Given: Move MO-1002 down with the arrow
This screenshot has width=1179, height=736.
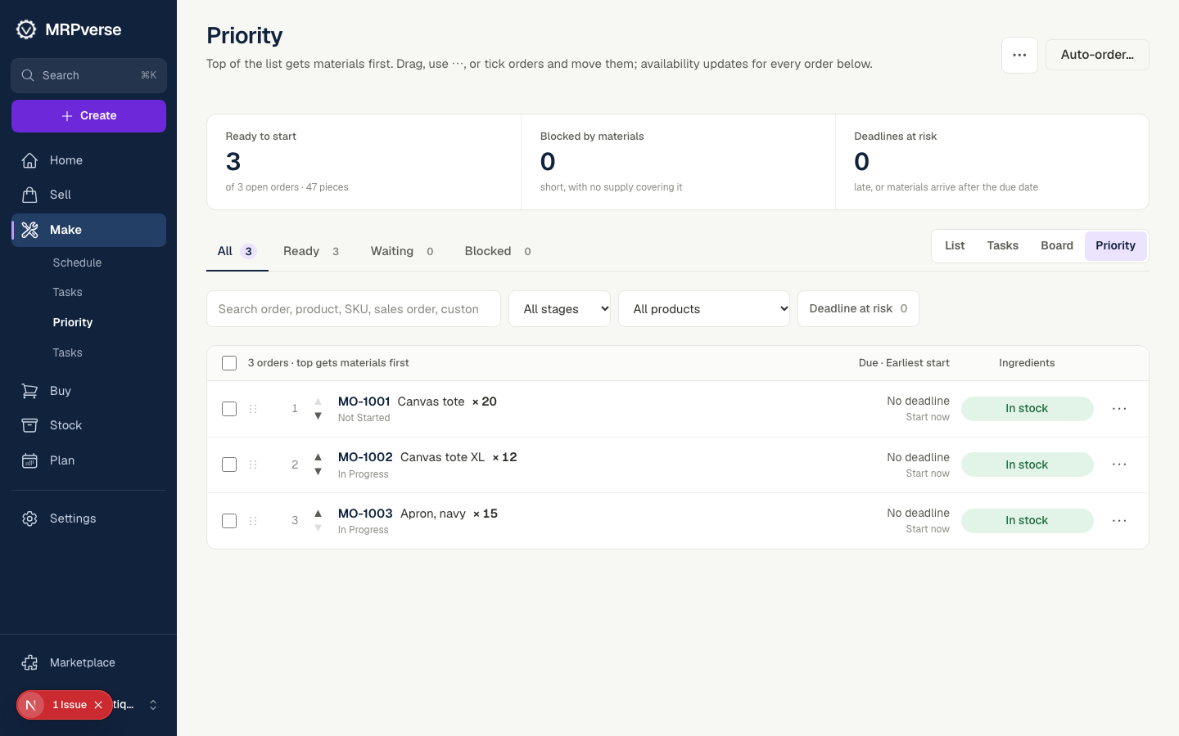Looking at the screenshot, I should point(318,472).
